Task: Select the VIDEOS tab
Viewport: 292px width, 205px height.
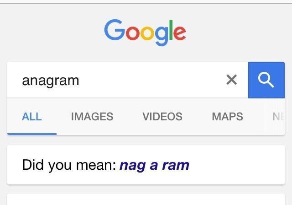Action: [x=162, y=117]
